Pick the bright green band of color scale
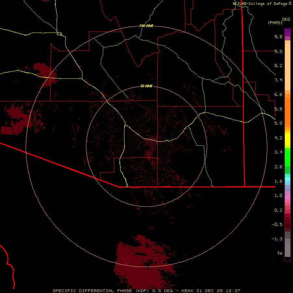The width and height of the screenshot is (293, 293). coord(287,157)
